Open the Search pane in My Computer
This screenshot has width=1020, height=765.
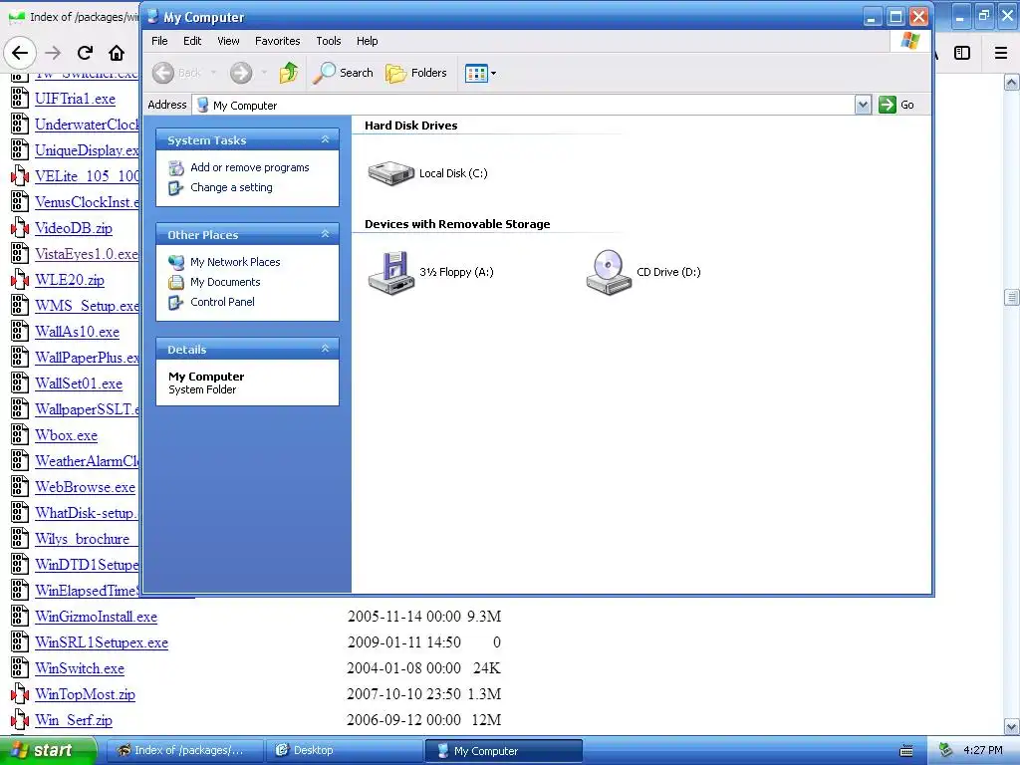click(x=343, y=73)
